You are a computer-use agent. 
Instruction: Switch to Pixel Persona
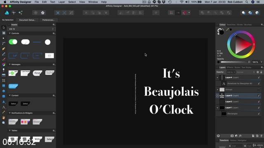click(14, 13)
